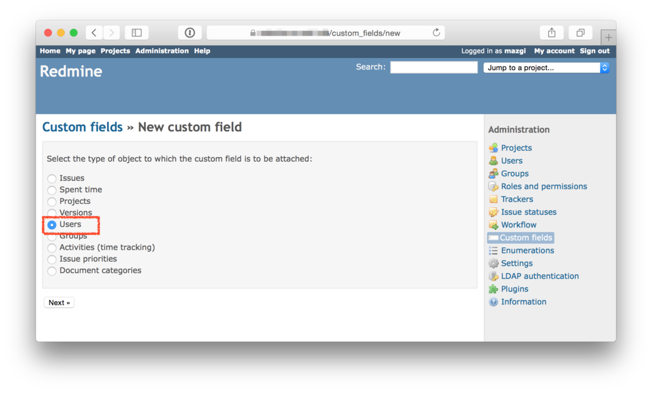The width and height of the screenshot is (652, 393).
Task: Open LDAP authentication sidebar link
Action: pyautogui.click(x=540, y=276)
